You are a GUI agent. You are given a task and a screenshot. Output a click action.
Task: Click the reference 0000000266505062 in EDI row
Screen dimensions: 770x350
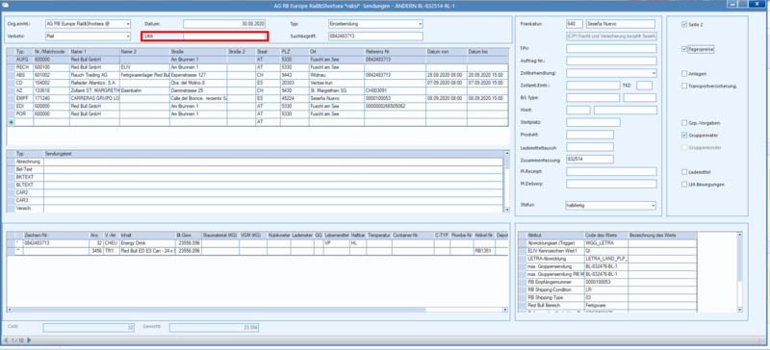[395, 106]
